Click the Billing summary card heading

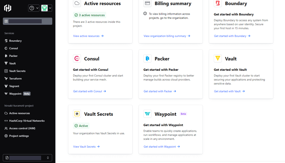[x=173, y=4]
